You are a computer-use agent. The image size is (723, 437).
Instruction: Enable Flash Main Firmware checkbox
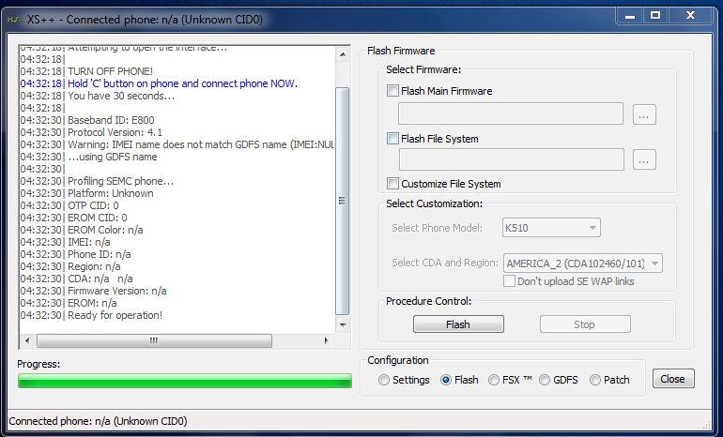tap(393, 91)
